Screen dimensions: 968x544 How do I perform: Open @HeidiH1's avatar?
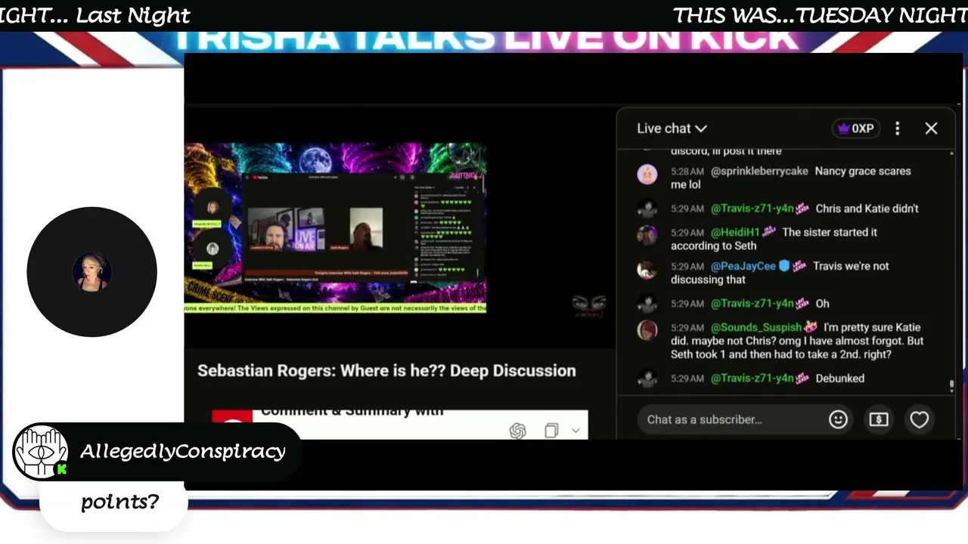[x=647, y=235]
